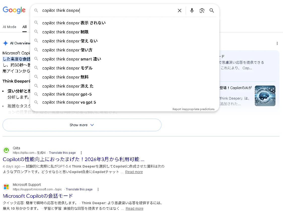Click the Google logo
283x215 pixels.
coord(14,10)
